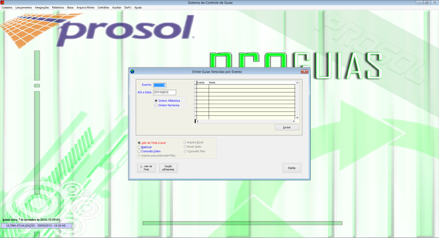Click the globe icon in dialog title

pyautogui.click(x=132, y=72)
